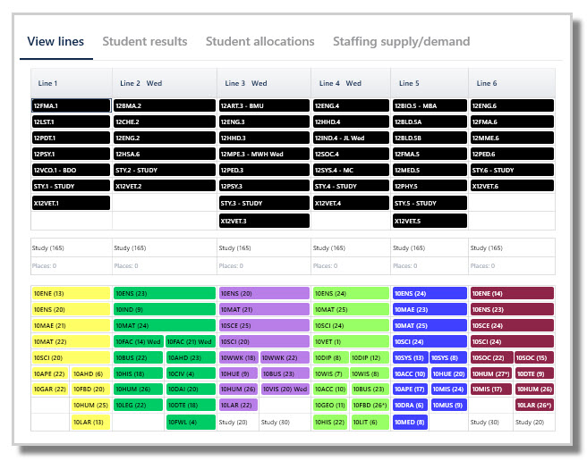Select the 12ART.3 - BMU block
The width and height of the screenshot is (587, 461).
point(264,105)
